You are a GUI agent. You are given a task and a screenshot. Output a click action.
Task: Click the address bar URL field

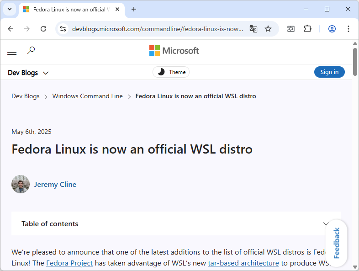click(x=158, y=29)
